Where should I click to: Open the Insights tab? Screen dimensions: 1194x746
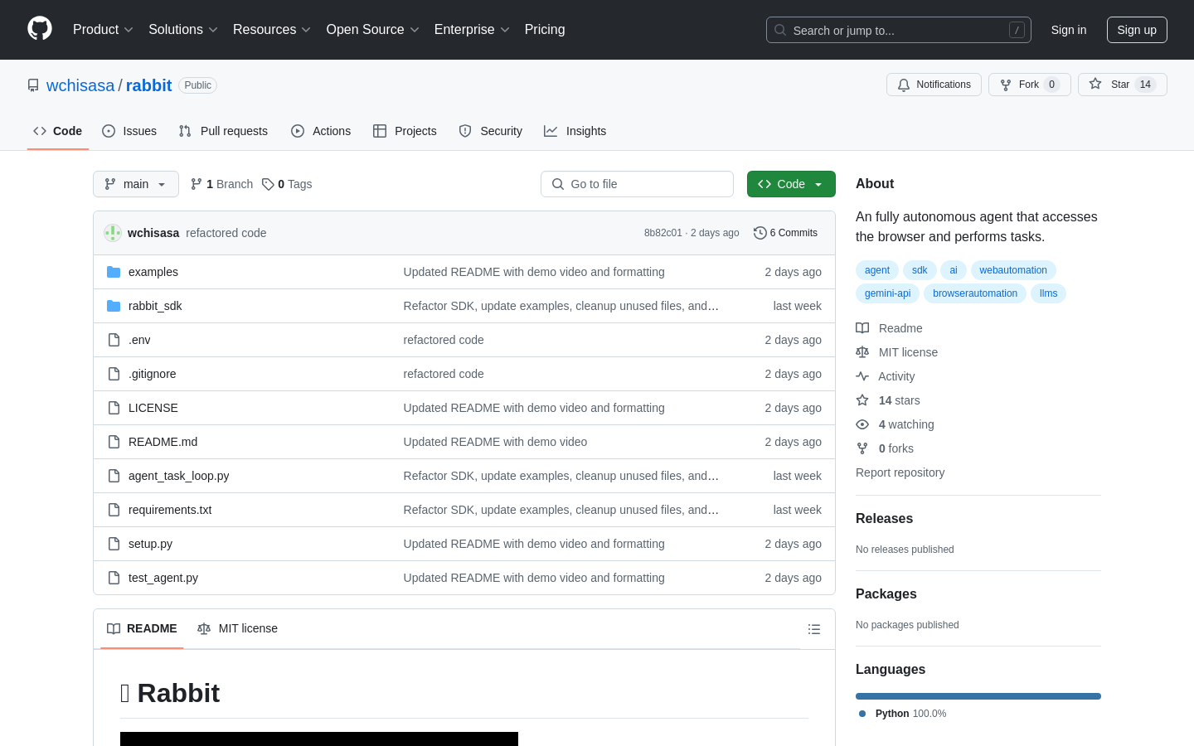(575, 131)
